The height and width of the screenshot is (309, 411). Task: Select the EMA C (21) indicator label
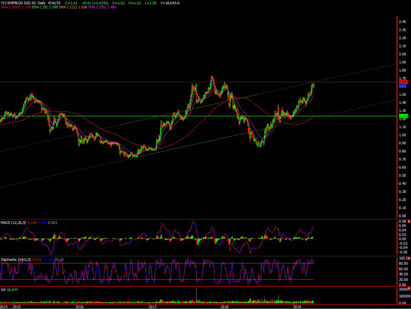(68, 7)
